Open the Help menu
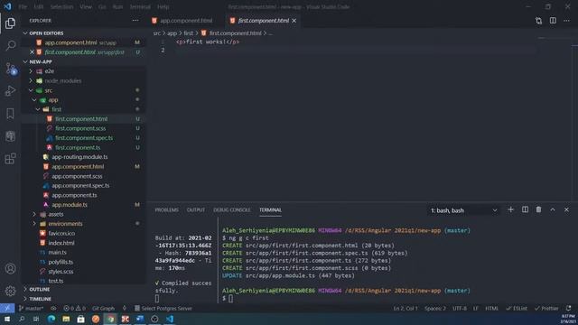This screenshot has height=325, width=578. point(163,6)
